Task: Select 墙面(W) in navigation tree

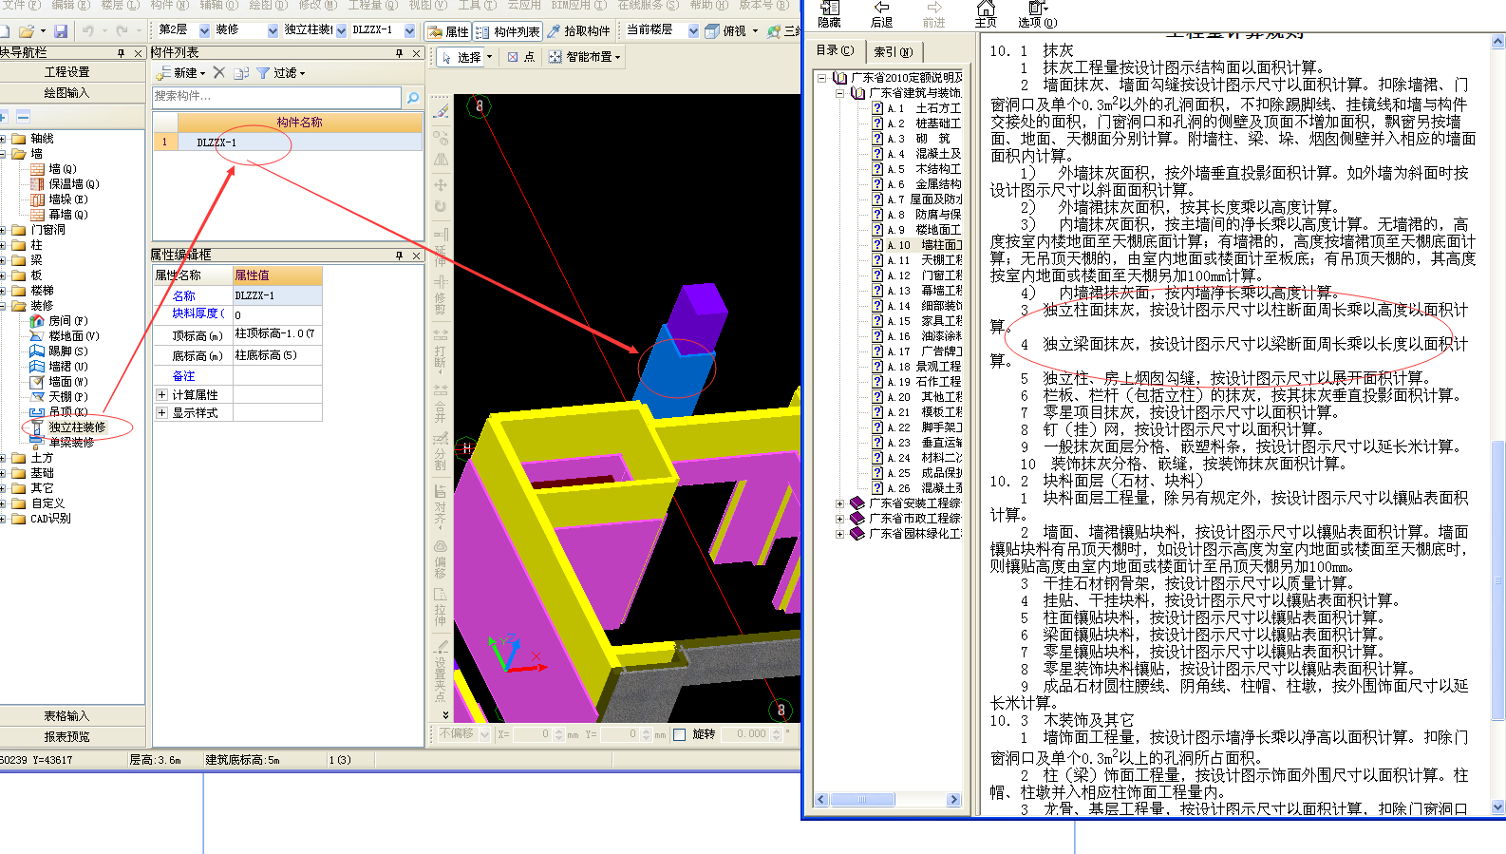Action: point(67,382)
